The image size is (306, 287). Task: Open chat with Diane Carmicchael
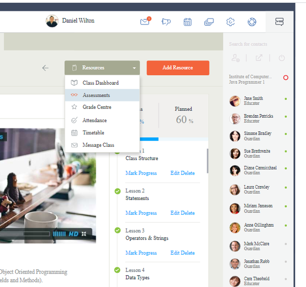pyautogui.click(x=258, y=170)
